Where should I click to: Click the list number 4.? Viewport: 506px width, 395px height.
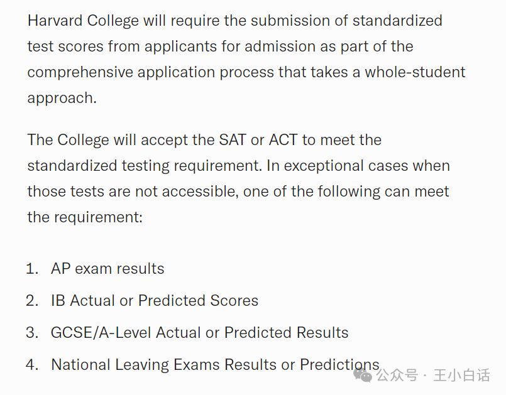pos(32,365)
